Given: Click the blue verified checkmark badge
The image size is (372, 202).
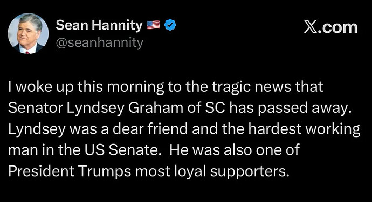Looking at the screenshot, I should point(170,25).
